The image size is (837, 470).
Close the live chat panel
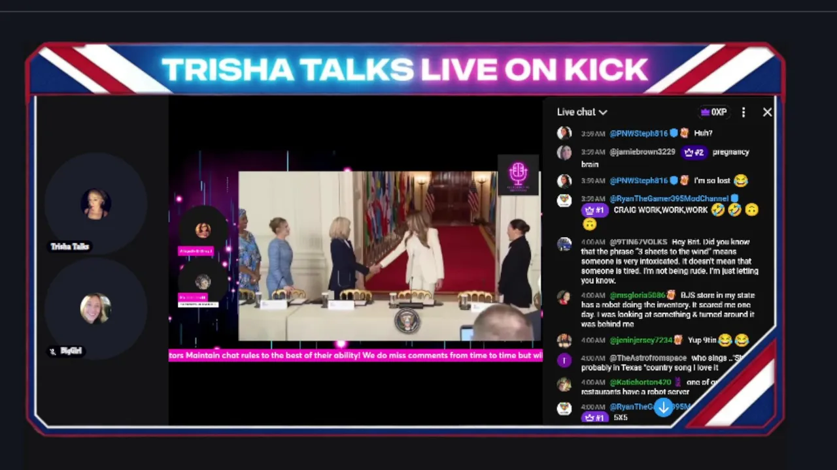coord(767,112)
